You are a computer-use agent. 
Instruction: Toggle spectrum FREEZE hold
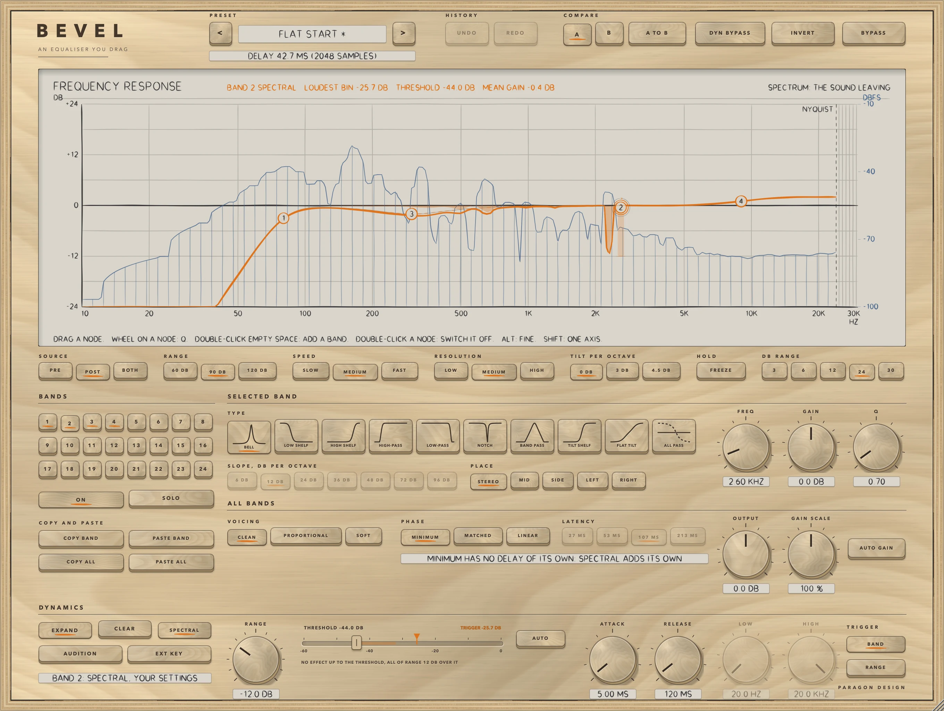721,370
